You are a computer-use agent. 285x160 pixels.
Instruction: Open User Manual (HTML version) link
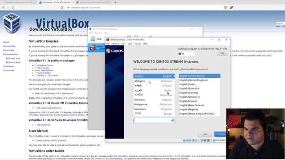tap(52, 140)
